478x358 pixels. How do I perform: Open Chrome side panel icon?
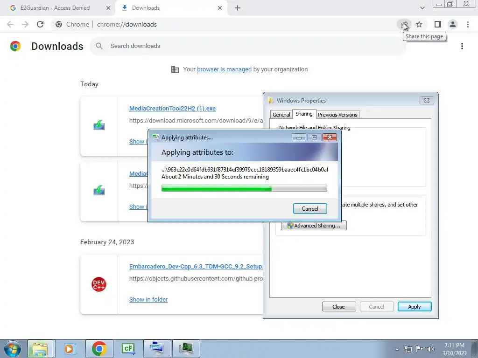tap(438, 24)
